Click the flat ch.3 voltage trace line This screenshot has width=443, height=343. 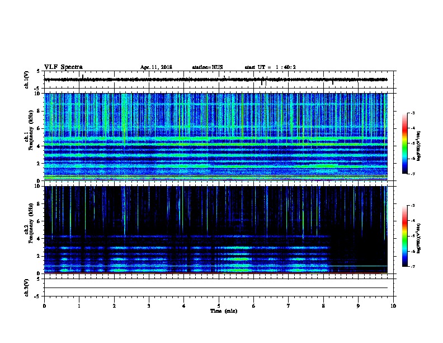click(215, 288)
